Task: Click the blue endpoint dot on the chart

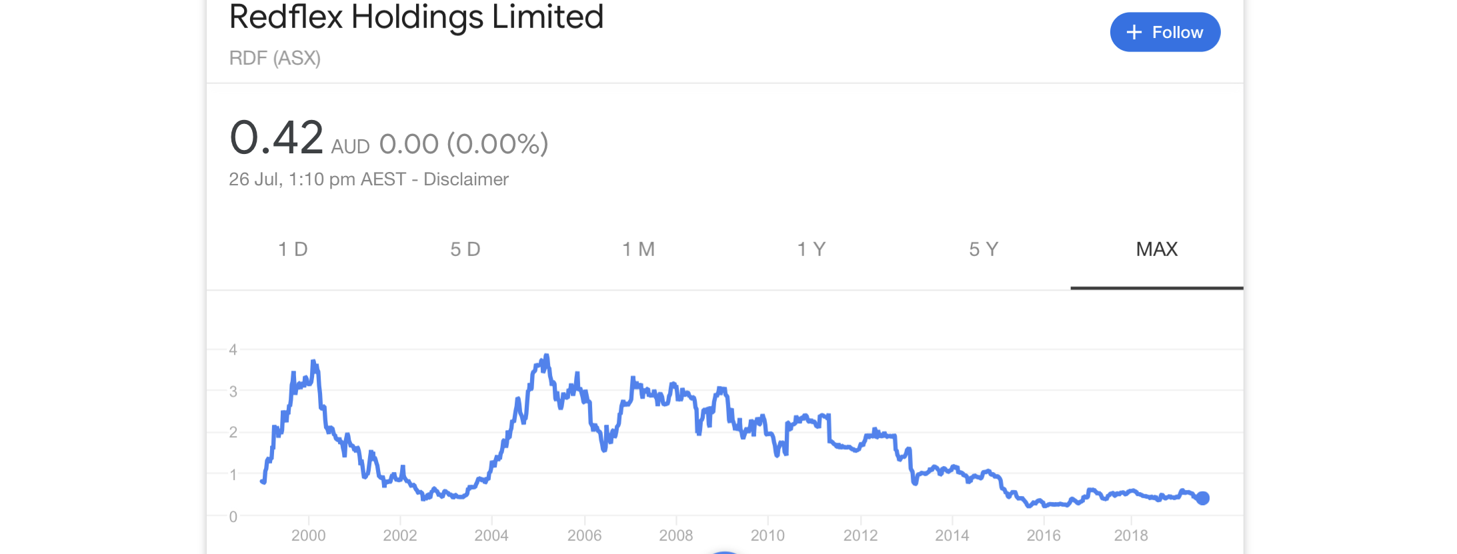Action: (x=1202, y=498)
